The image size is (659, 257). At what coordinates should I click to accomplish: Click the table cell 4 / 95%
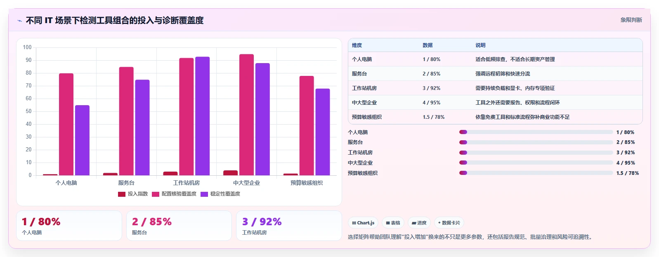click(x=431, y=103)
